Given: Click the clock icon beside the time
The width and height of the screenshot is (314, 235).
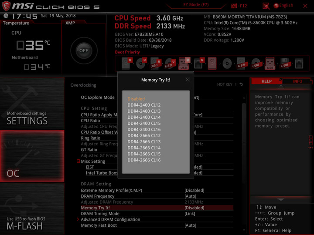Looking at the screenshot, I should click(x=6, y=16).
